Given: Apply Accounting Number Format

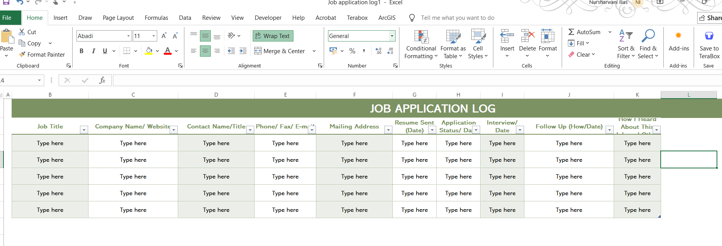Looking at the screenshot, I should click(333, 51).
